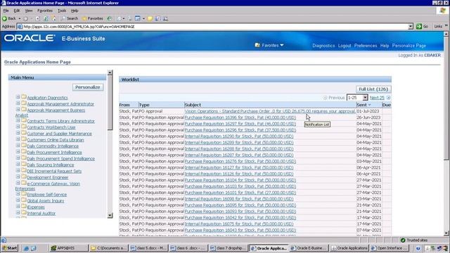Click the Refresh page icon
The image size is (450, 253).
coord(46,18)
